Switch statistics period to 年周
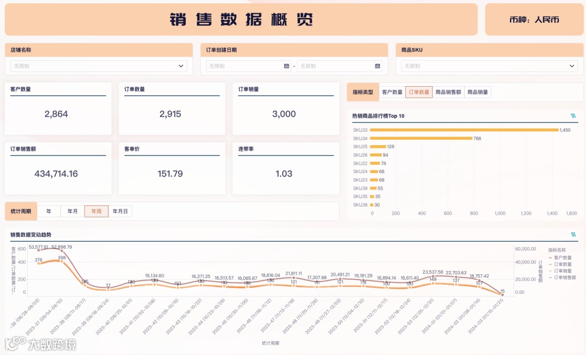The image size is (586, 355). (x=97, y=211)
